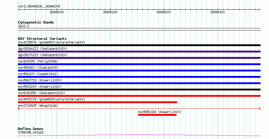Click ruler position 36946200
The image size is (269, 139).
point(164,12)
